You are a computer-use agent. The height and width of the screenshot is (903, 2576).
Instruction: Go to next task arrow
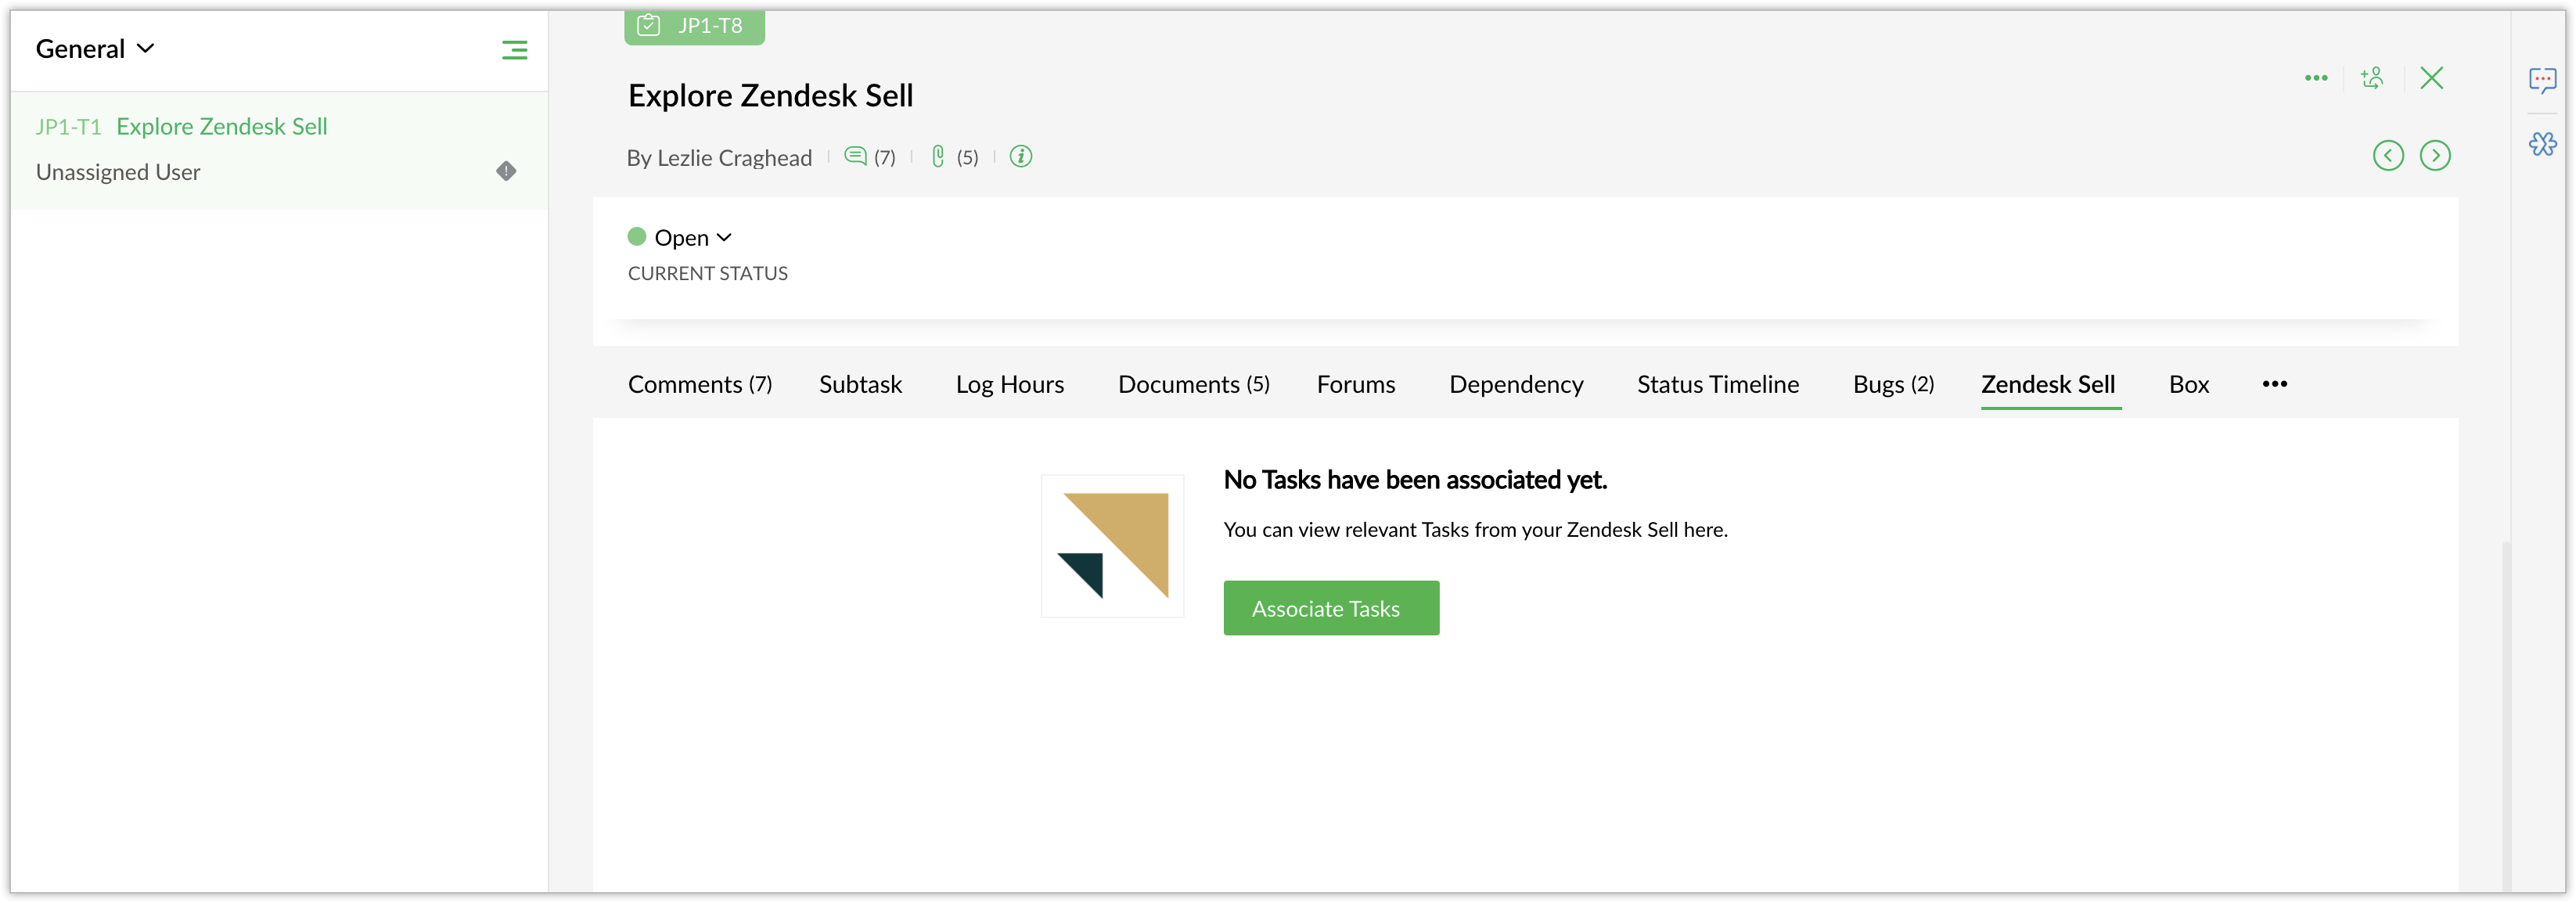click(2434, 156)
